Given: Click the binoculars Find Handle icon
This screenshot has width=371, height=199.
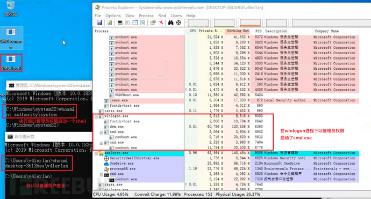Looking at the screenshot, I should click(x=170, y=23).
